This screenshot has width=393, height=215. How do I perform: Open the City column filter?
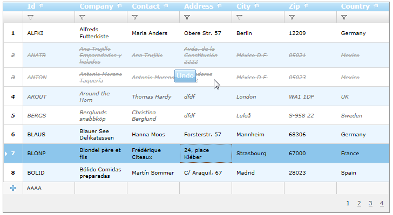(240, 17)
